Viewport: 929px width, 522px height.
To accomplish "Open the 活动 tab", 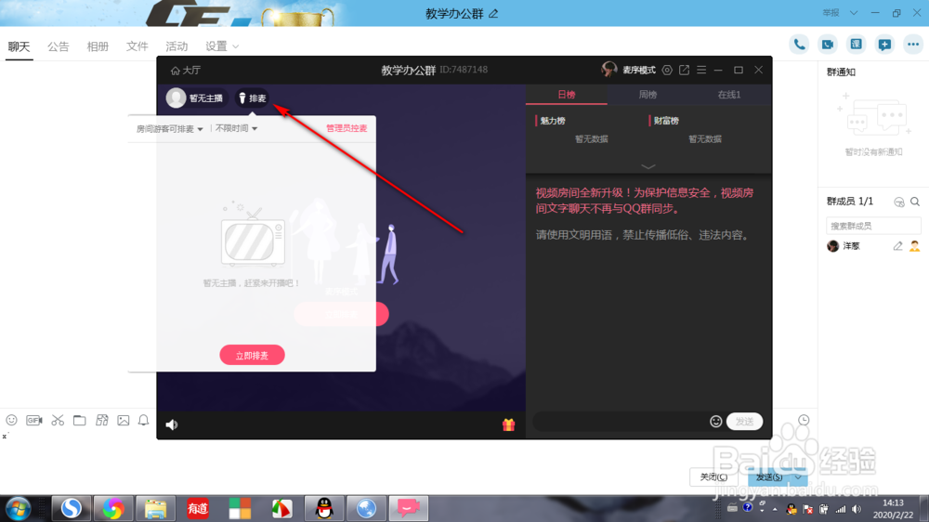I will 177,46.
